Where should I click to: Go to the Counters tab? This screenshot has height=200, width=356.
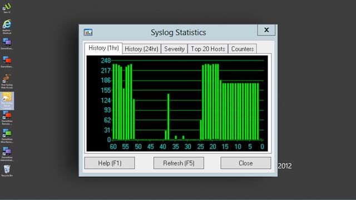tap(243, 49)
